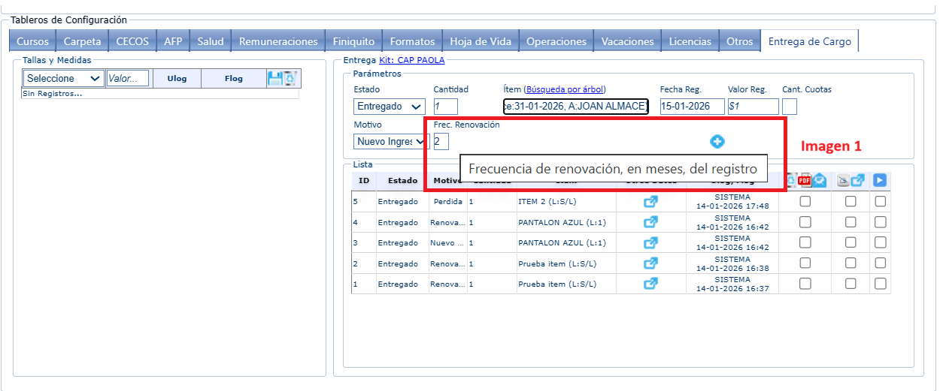The height and width of the screenshot is (391, 940).
Task: Click the blue plus add-record icon
Action: (717, 141)
